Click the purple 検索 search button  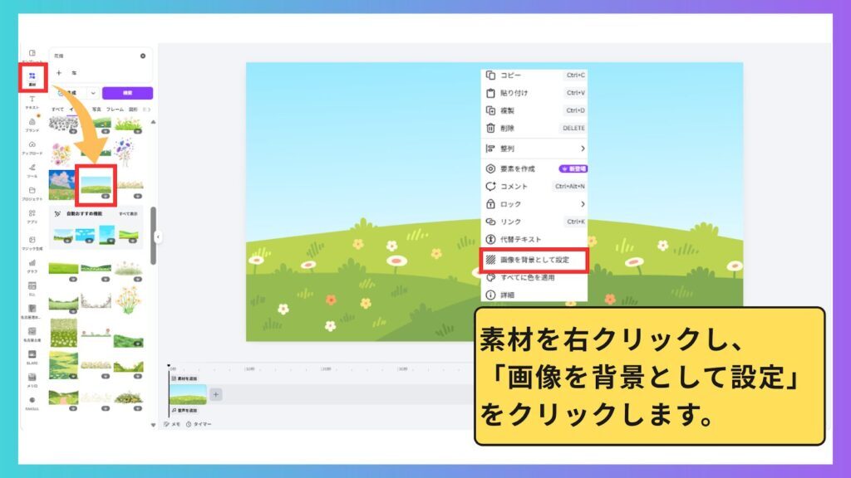click(127, 93)
